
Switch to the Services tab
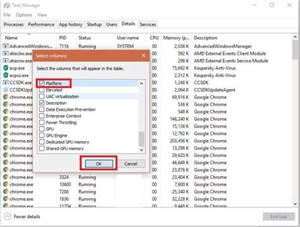pyautogui.click(x=147, y=25)
